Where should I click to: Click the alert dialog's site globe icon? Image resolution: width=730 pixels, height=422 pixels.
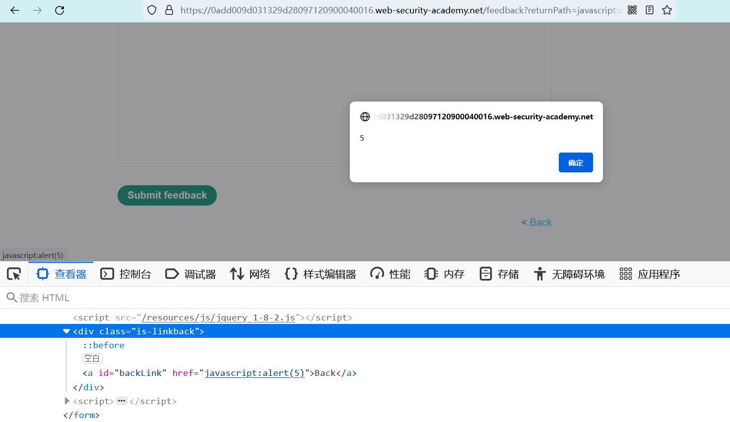[x=365, y=117]
